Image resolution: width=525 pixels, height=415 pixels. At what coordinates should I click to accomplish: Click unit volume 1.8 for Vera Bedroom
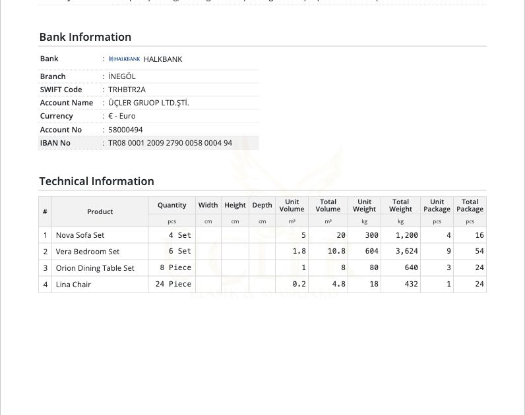click(299, 251)
